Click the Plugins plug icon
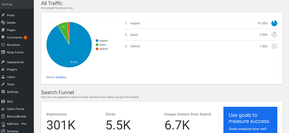The width and height of the screenshot is (289, 133). tap(3, 69)
